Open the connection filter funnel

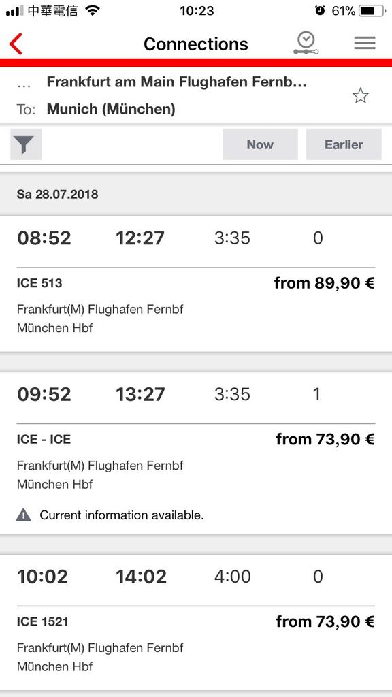pyautogui.click(x=26, y=144)
